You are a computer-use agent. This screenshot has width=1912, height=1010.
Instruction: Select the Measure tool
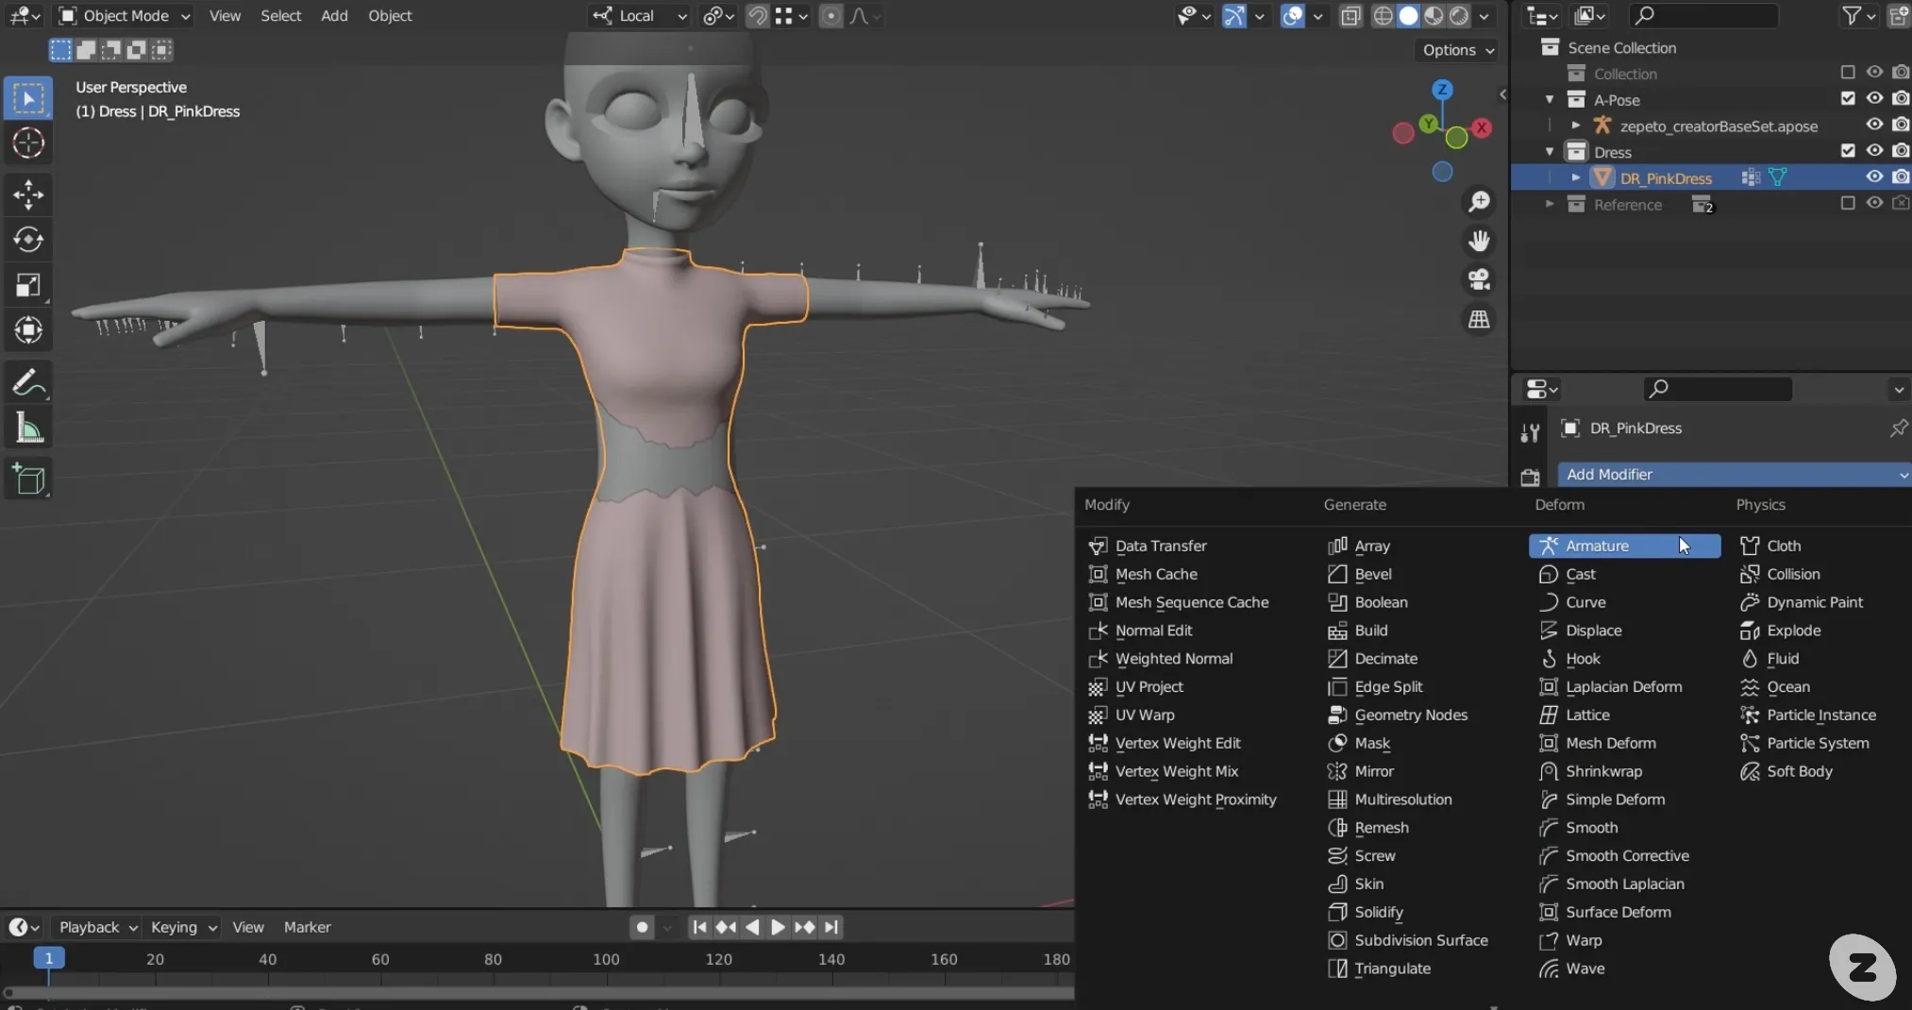point(28,429)
